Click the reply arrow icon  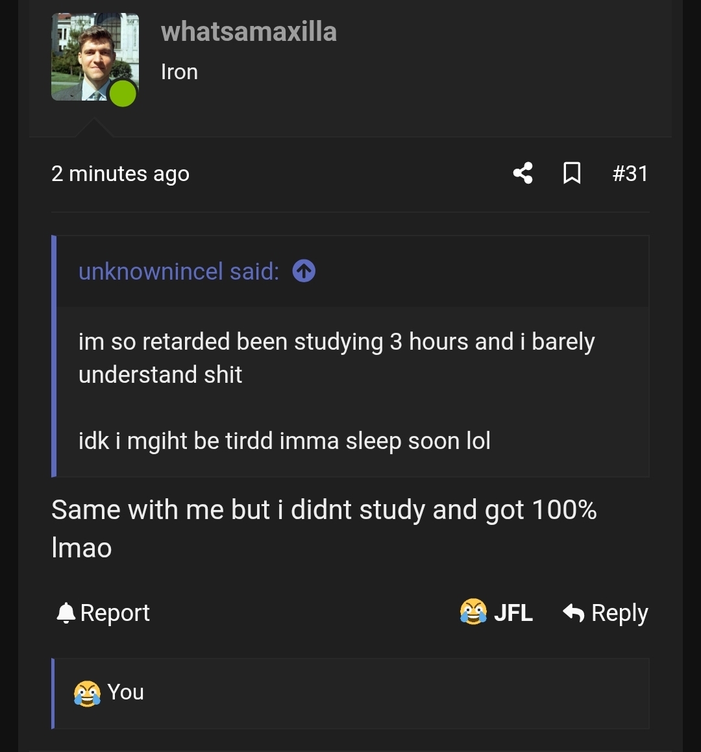[574, 612]
